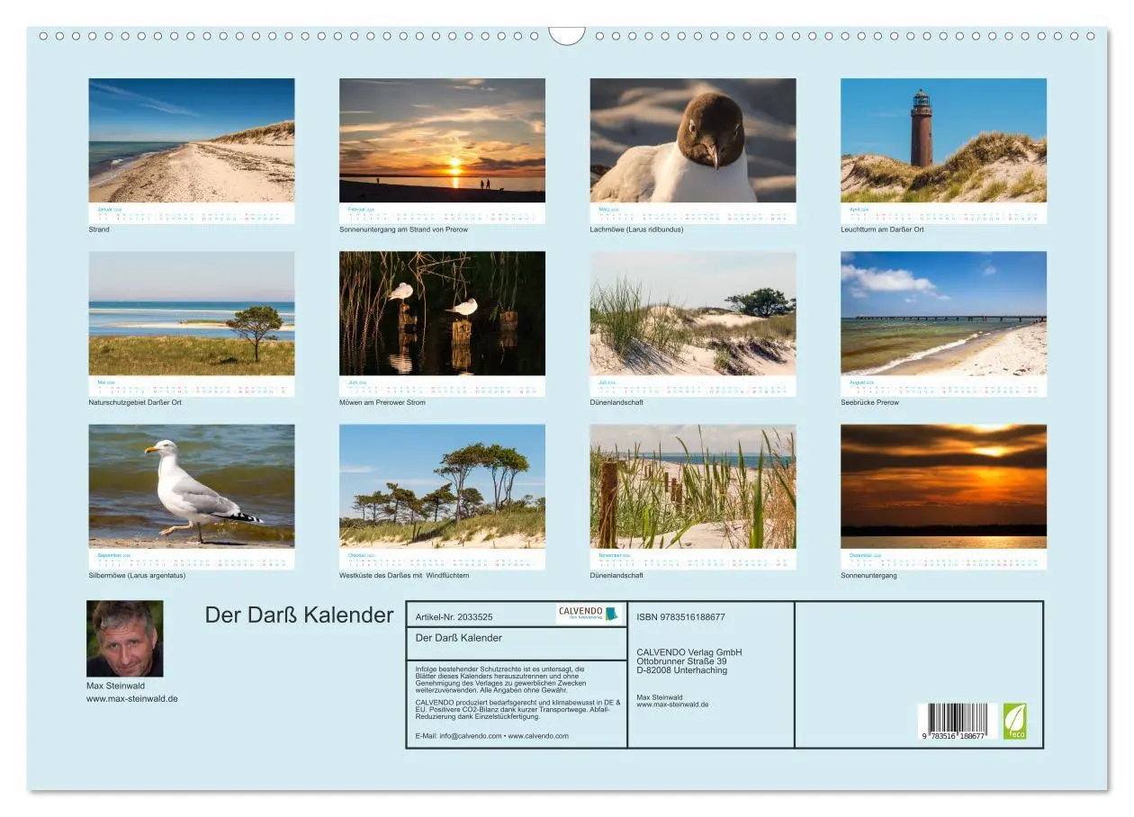Select the Januar mini calendar strip

(x=193, y=214)
